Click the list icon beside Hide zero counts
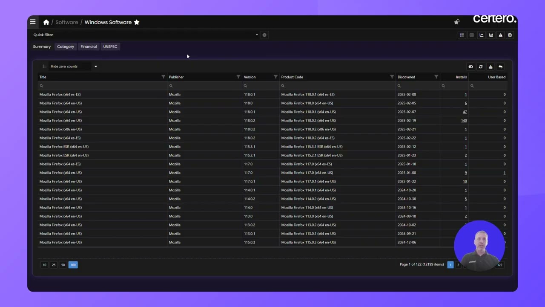 [x=44, y=67]
